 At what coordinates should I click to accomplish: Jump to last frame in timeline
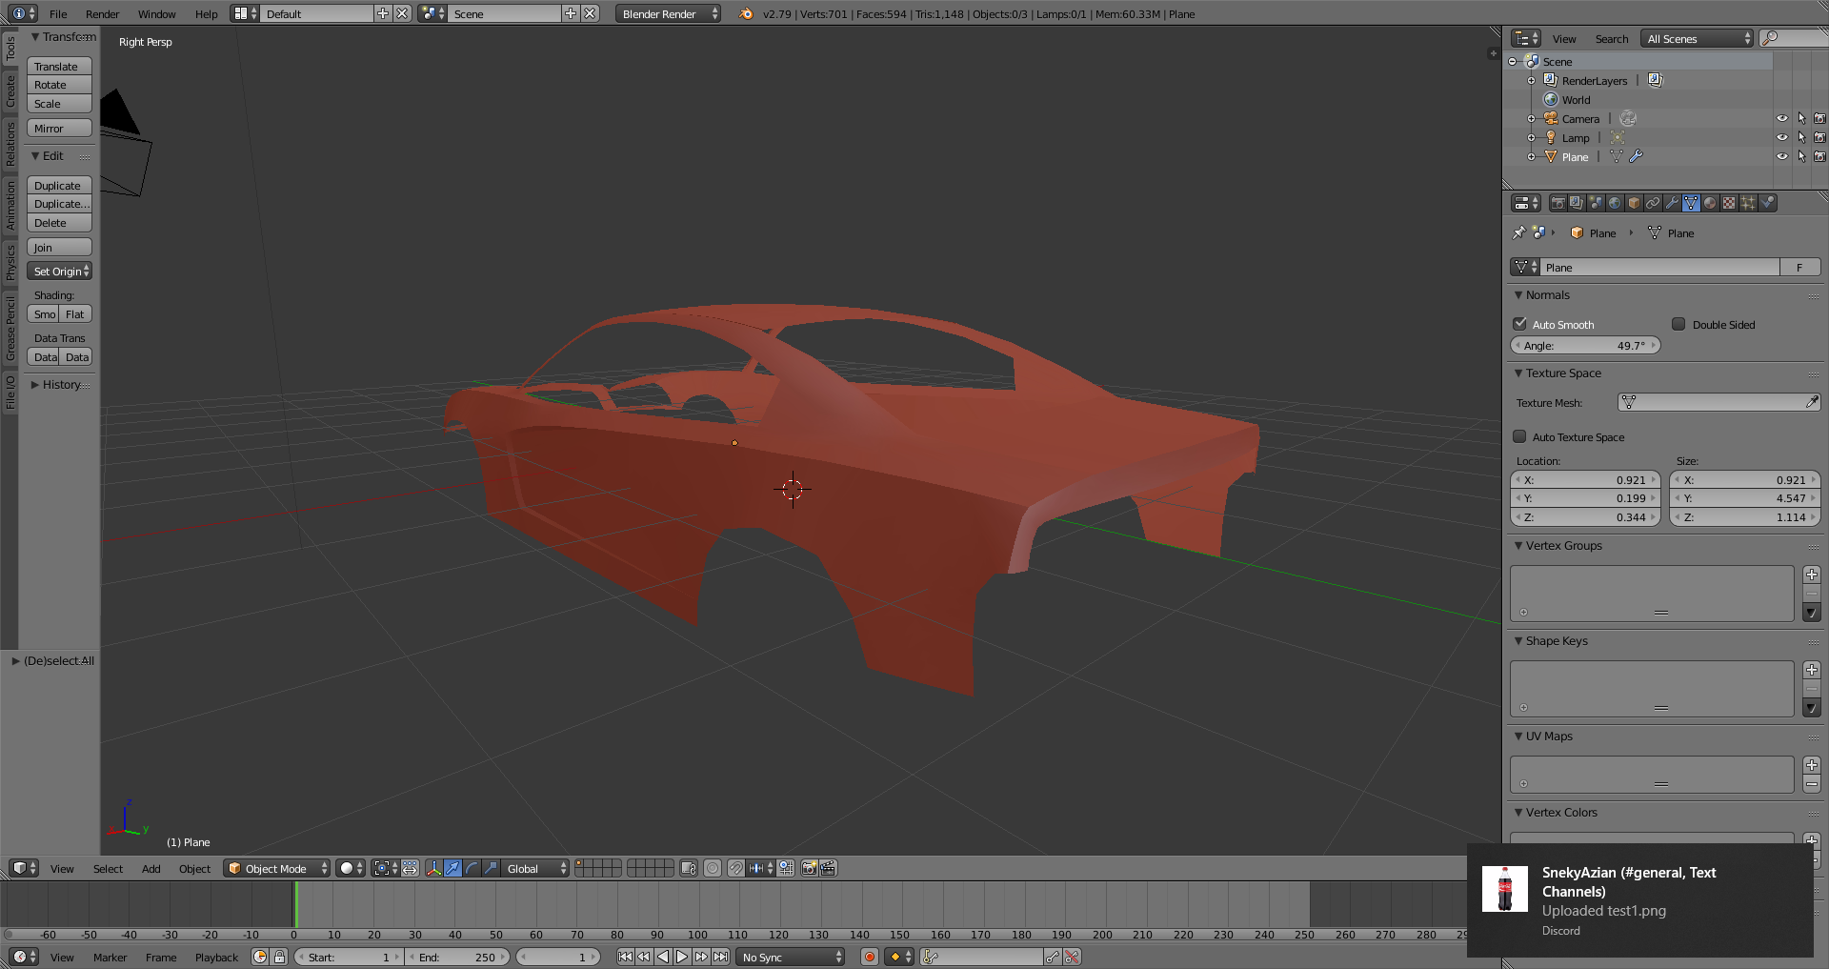[720, 957]
